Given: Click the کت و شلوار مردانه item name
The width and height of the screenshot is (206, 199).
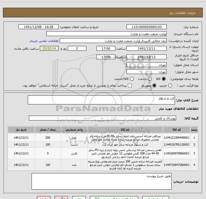Looking at the screenshot, I should click(x=125, y=145).
